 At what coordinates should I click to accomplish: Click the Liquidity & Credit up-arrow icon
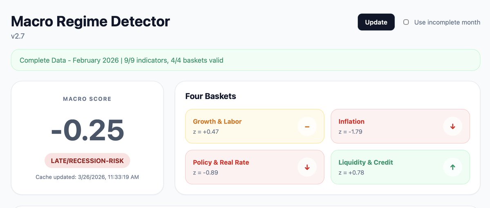point(452,167)
